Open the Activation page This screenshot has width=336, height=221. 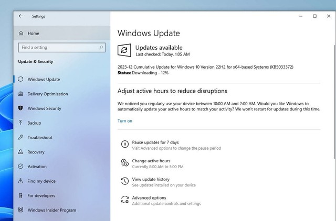click(62, 167)
